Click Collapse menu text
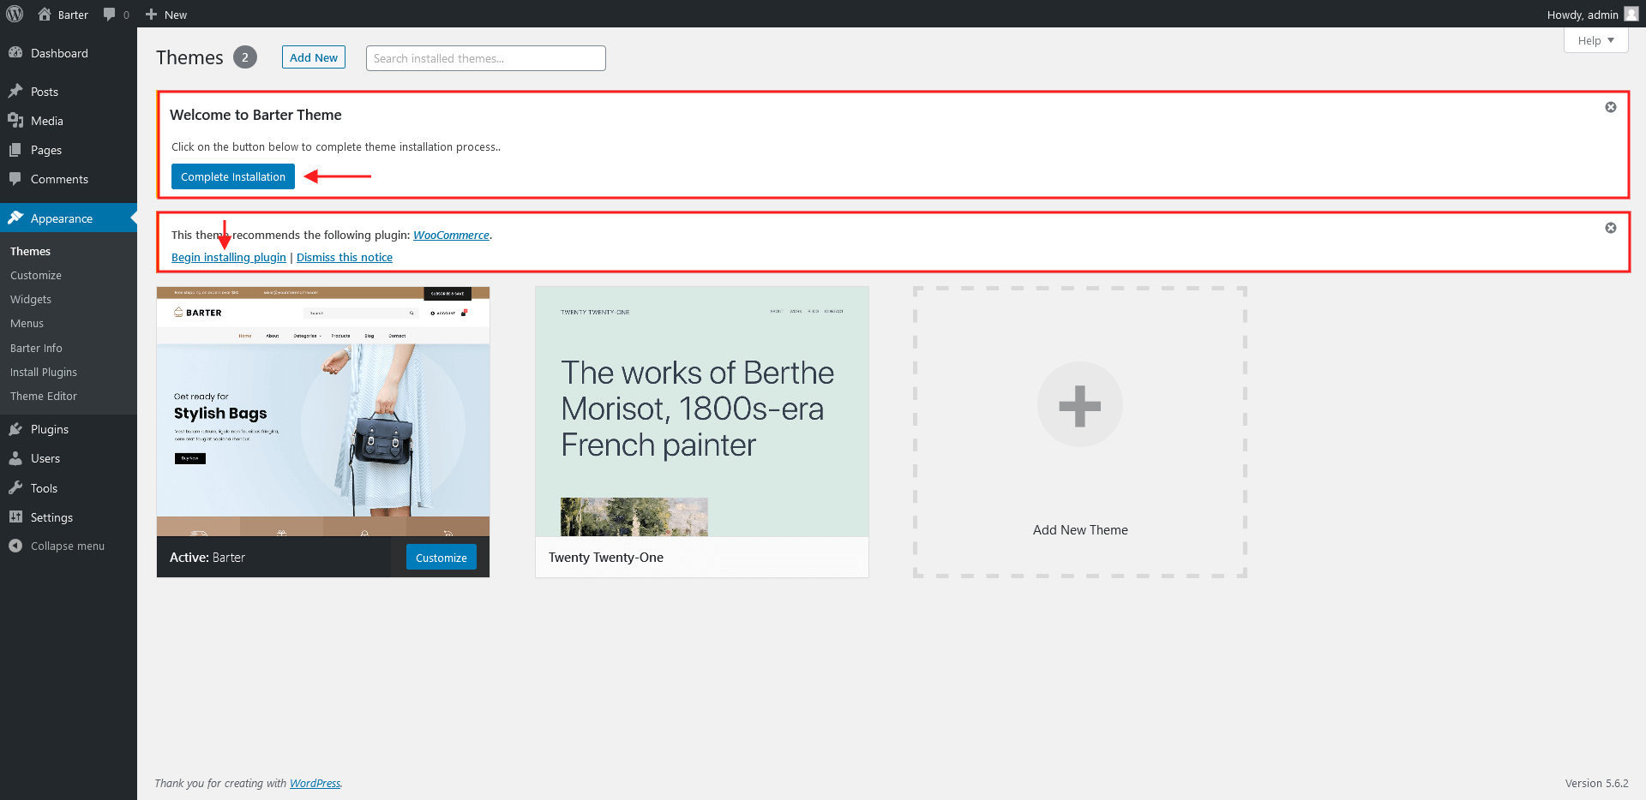Image resolution: width=1646 pixels, height=800 pixels. pyautogui.click(x=68, y=546)
